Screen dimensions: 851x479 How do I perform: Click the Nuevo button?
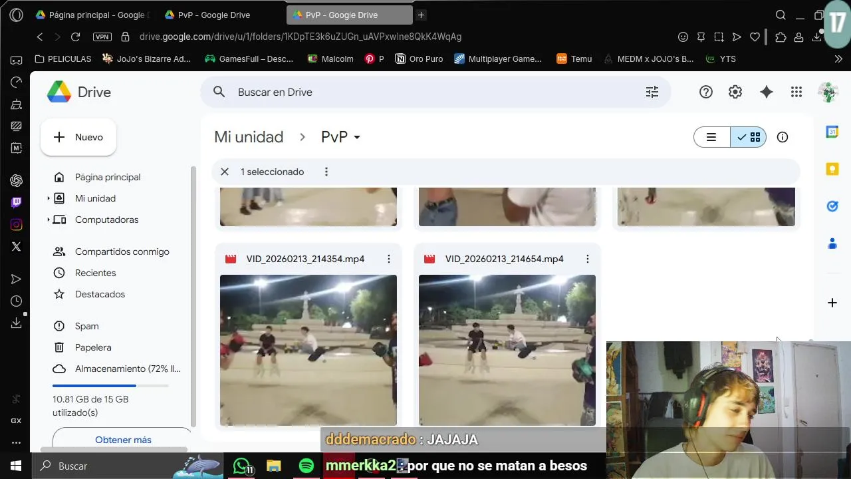pyautogui.click(x=78, y=137)
